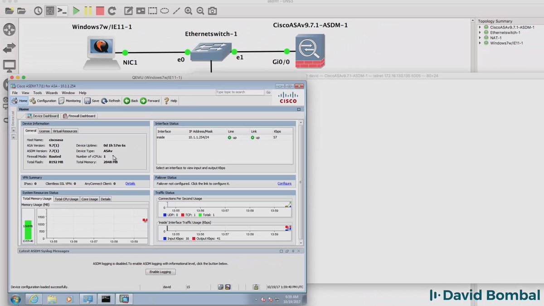Open the Help menu in ASDM menu bar
The image size is (544, 306).
tap(83, 93)
